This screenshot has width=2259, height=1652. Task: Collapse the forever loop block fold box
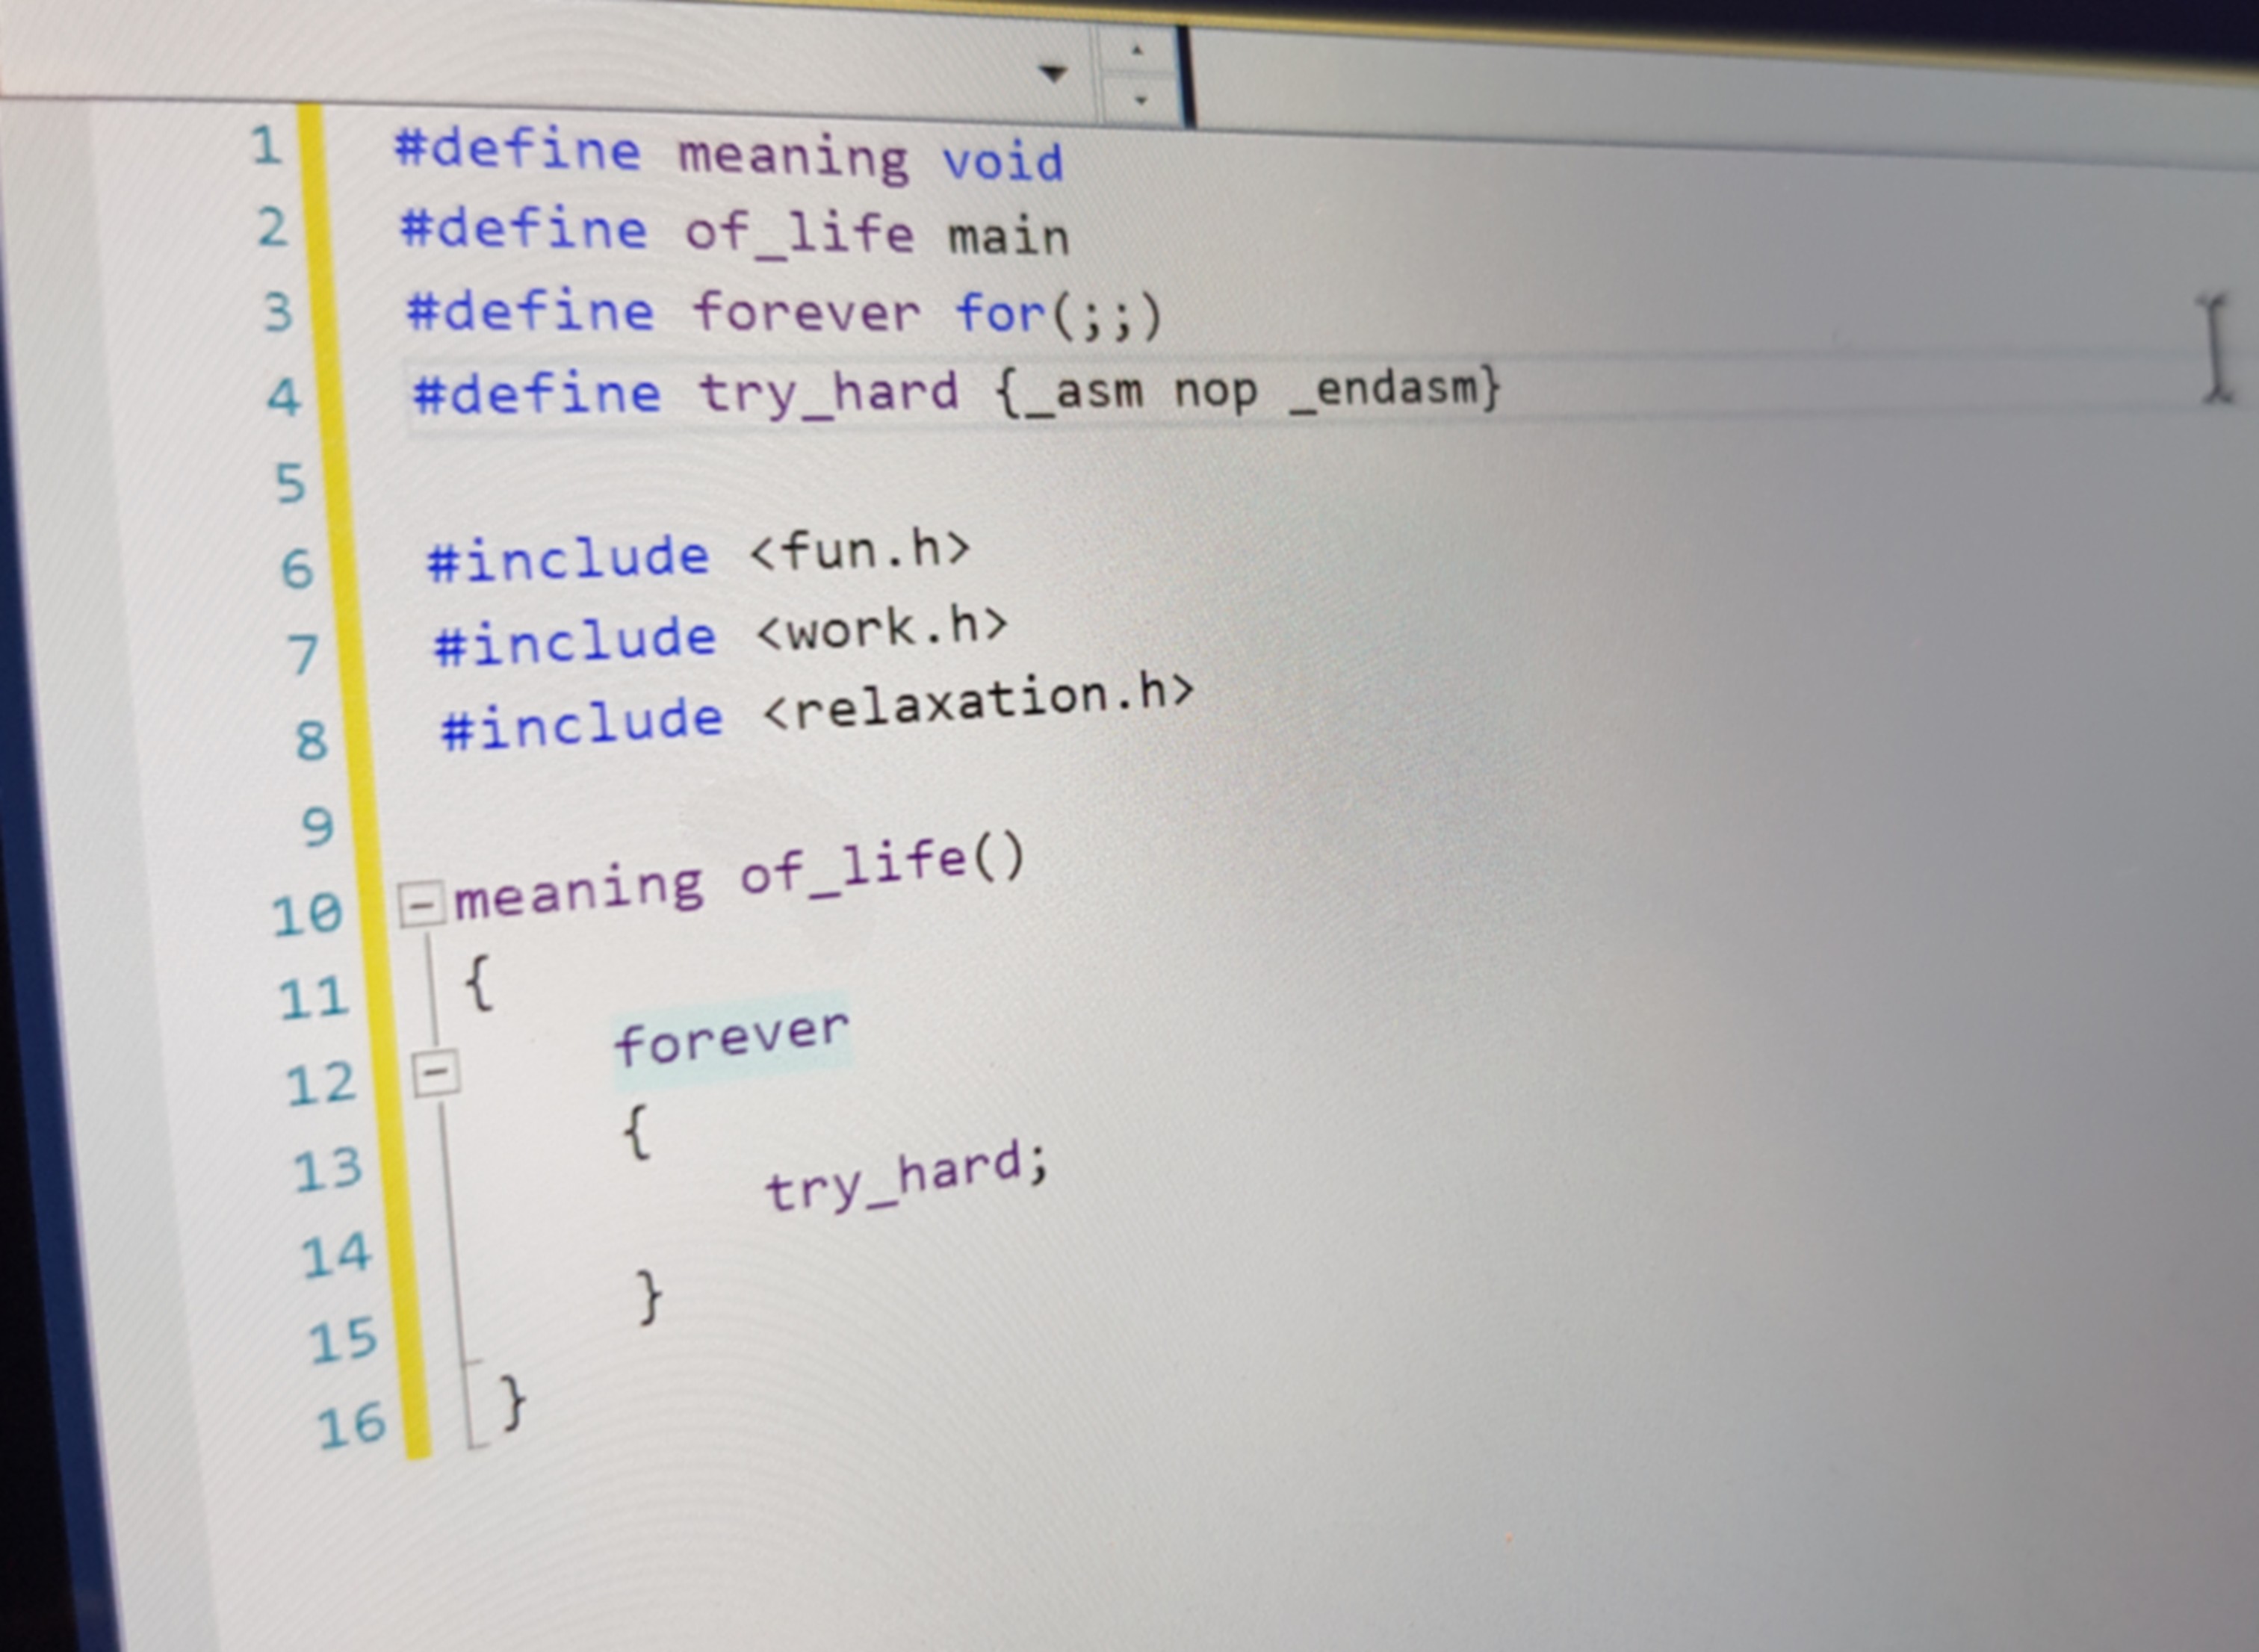(437, 1073)
